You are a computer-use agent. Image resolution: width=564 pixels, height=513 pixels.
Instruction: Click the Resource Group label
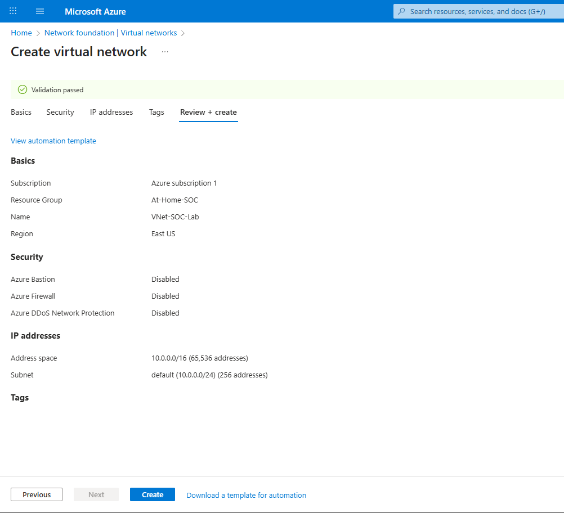tap(37, 200)
